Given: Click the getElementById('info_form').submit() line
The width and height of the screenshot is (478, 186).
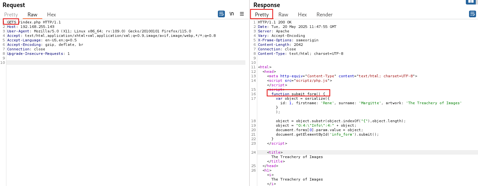Looking at the screenshot, I should tap(327, 134).
